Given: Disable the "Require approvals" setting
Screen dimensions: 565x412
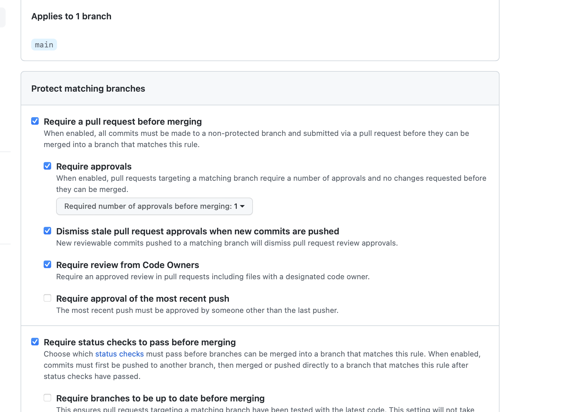Looking at the screenshot, I should 47,166.
